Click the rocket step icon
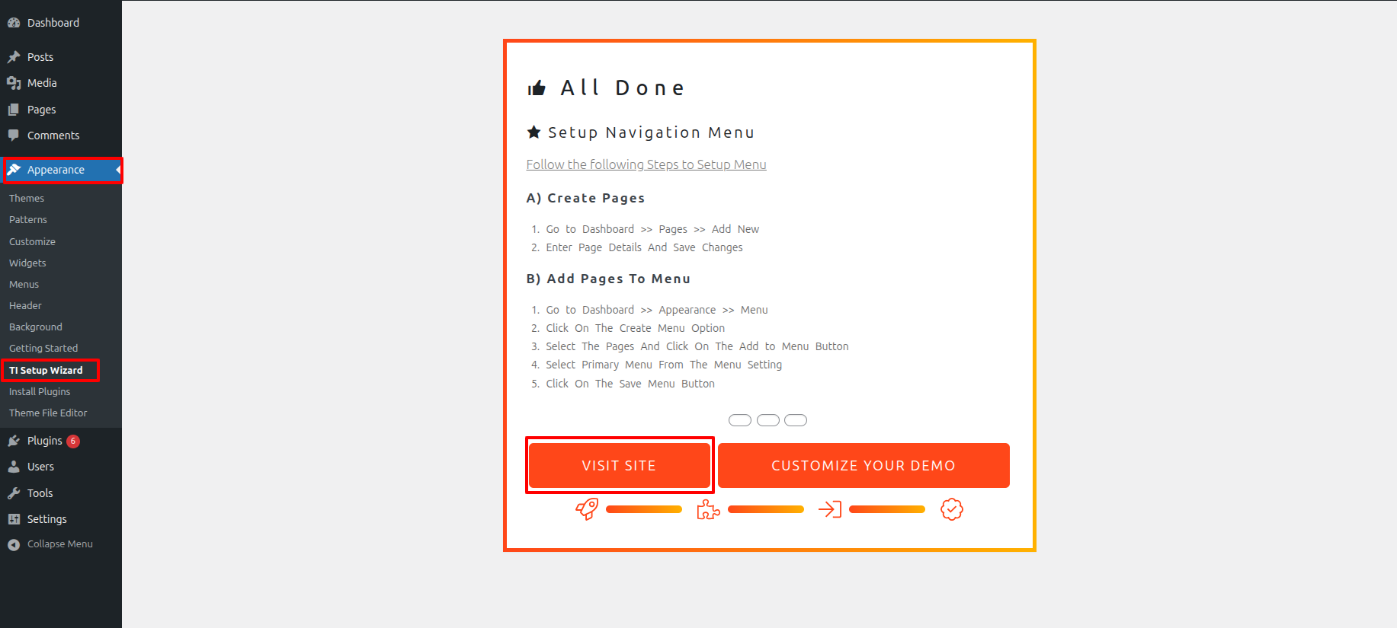Screen dimensions: 1397x628 [x=587, y=508]
